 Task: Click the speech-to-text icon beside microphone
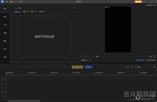[65, 67]
